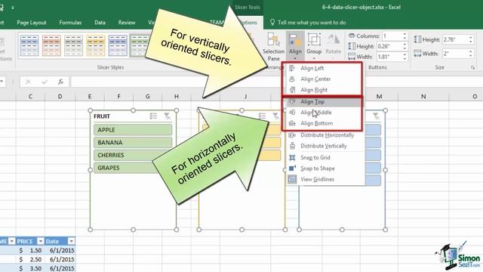The image size is (483, 272).
Task: Toggle multi-select on FRUIT slicer
Action: click(x=153, y=116)
